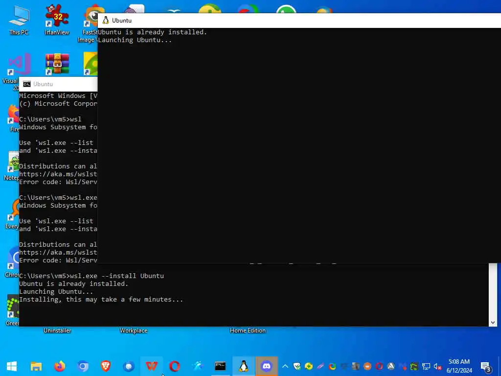Click the back console's vertical scrollbar track

pos(493,291)
